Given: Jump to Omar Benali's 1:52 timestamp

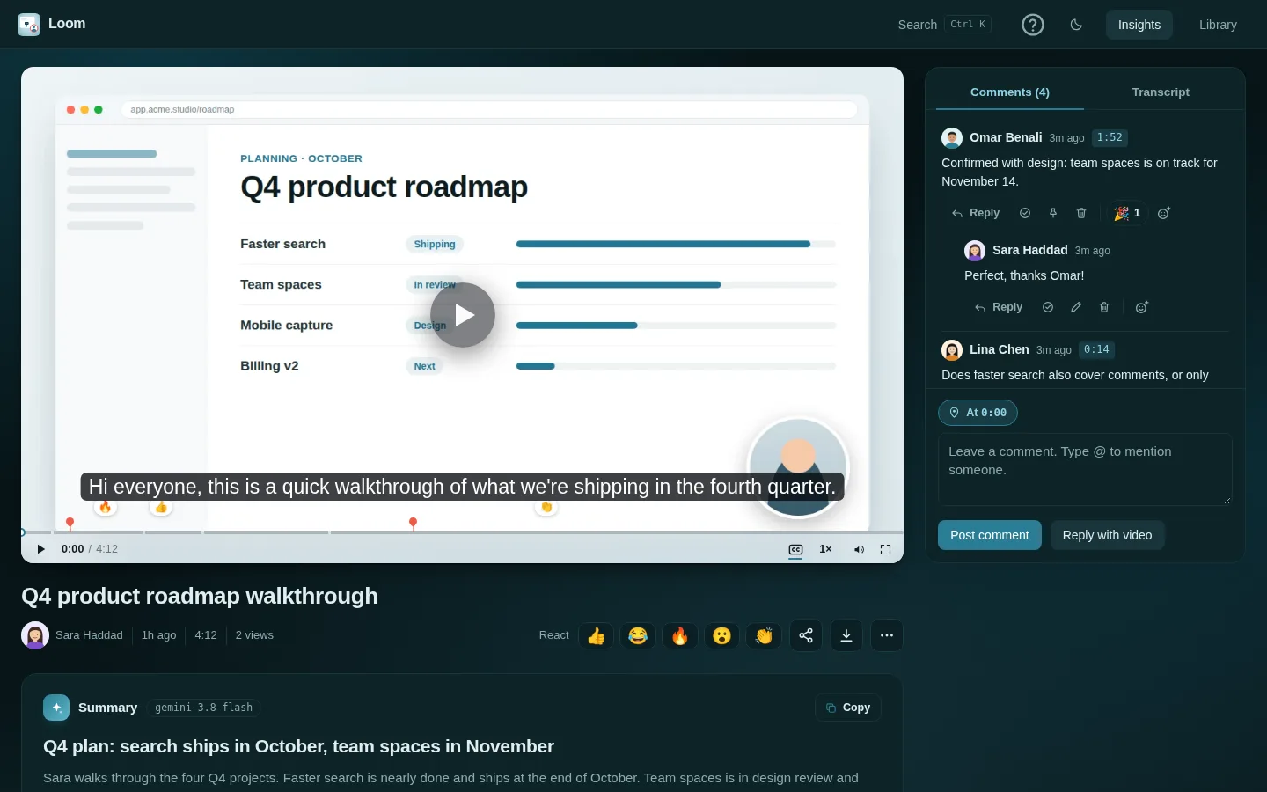Looking at the screenshot, I should (1110, 137).
